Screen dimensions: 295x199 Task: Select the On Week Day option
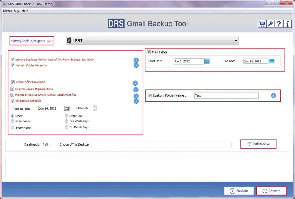(67, 121)
